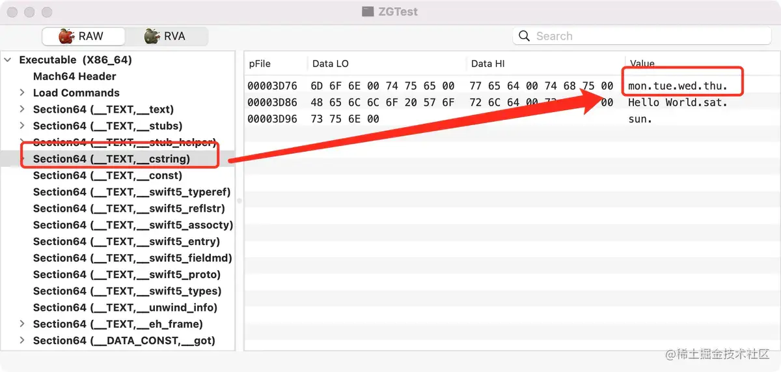Screen dimensions: 781x372
Task: Click the pFile column header
Action: [x=260, y=64]
